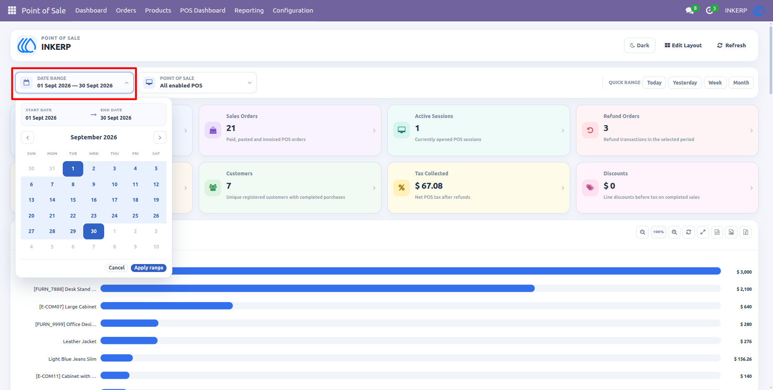Screen dimensions: 773x390
Task: Export chart as image file
Action: [731, 232]
